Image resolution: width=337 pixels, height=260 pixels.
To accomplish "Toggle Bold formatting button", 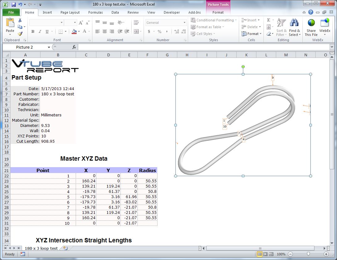I will coord(33,32).
